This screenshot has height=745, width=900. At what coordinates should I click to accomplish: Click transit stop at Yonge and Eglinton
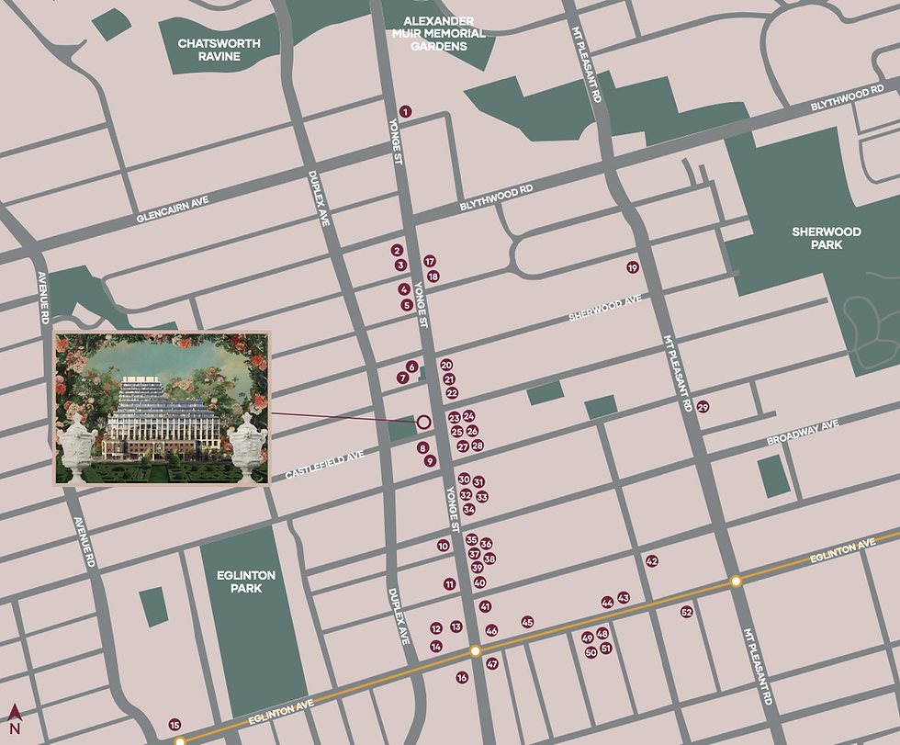pyautogui.click(x=476, y=651)
